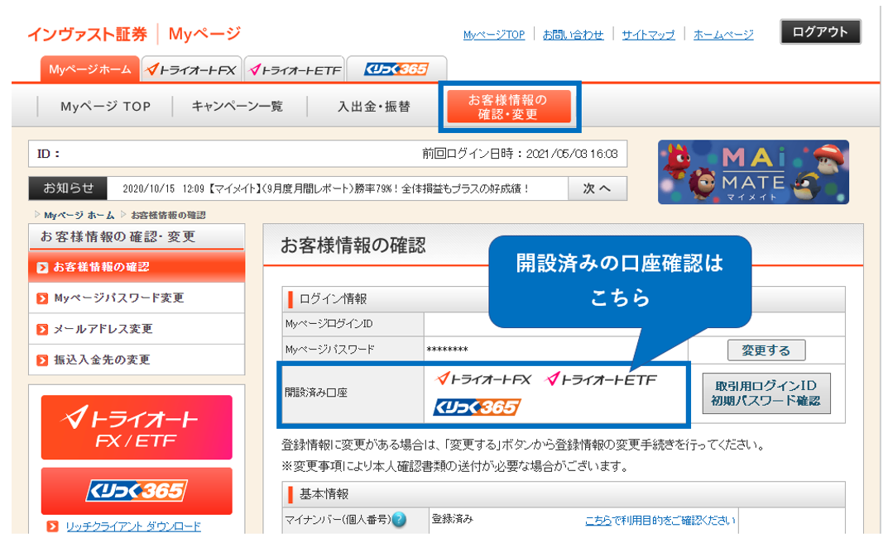This screenshot has height=538, width=888.
Task: Click トライオートETF logo in 開設済み口座 row
Action: 600,379
